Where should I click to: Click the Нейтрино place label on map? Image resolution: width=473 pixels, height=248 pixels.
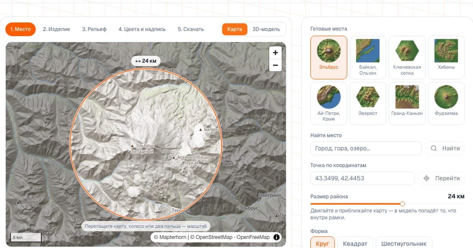(270, 195)
